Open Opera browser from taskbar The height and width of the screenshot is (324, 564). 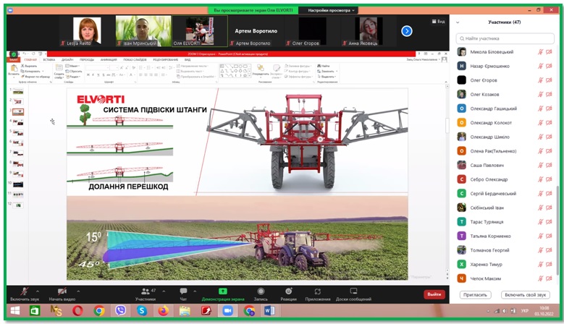77,311
